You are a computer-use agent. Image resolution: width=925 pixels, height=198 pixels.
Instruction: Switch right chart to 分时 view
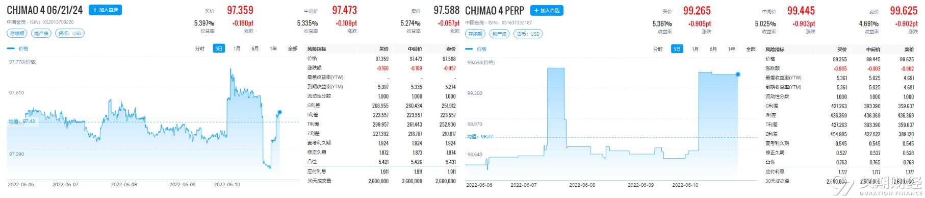click(658, 49)
